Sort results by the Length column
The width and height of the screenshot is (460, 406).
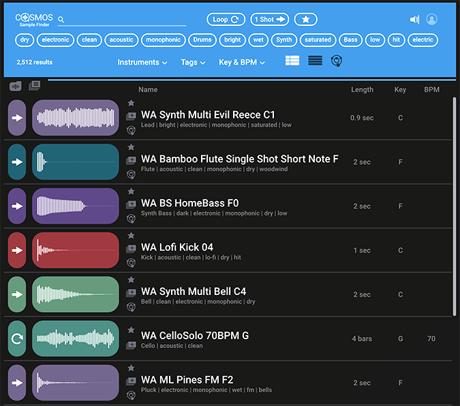362,90
